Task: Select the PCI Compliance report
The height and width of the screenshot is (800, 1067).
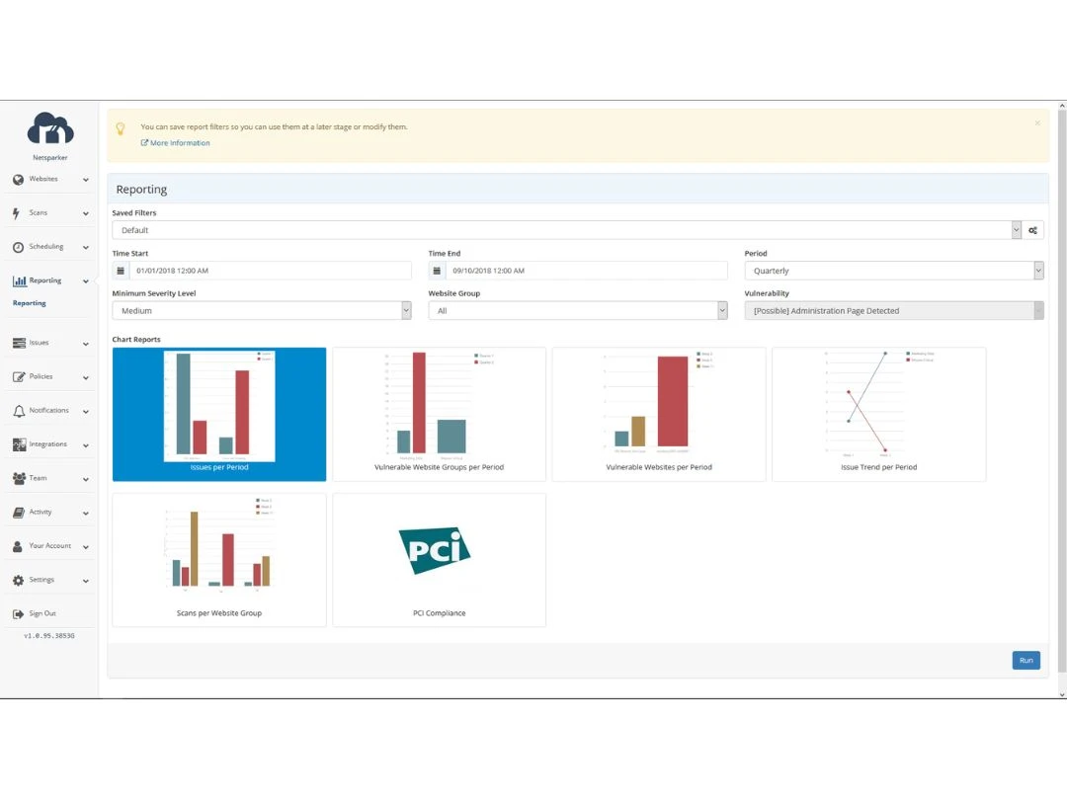Action: (439, 560)
